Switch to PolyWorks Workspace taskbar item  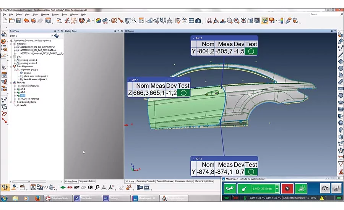[58, 198]
